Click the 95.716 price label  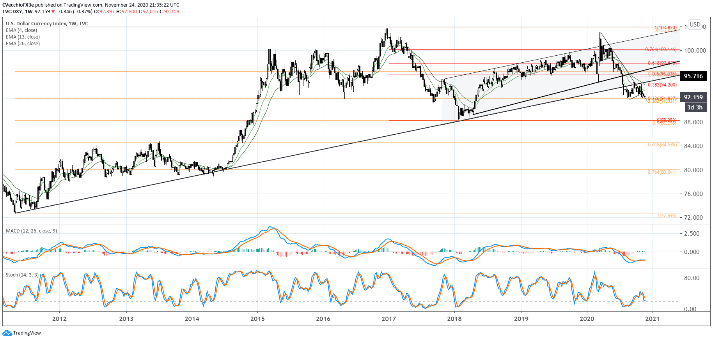(x=693, y=76)
